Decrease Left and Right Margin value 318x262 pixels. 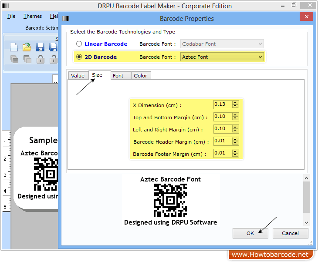click(235, 131)
